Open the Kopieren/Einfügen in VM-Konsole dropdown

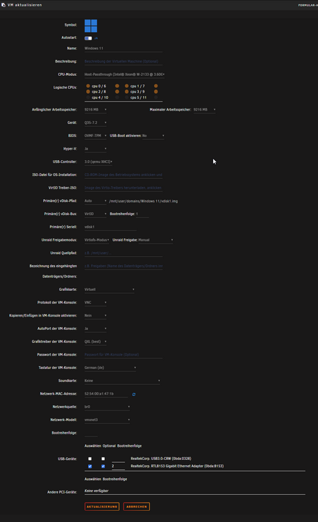point(96,315)
